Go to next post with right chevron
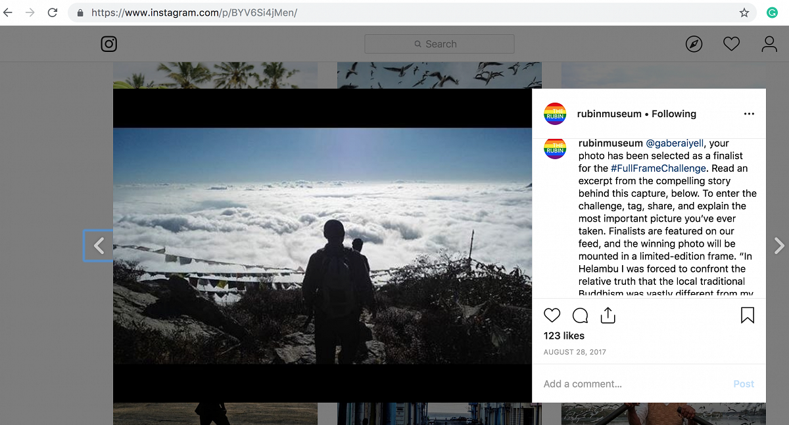 point(779,245)
